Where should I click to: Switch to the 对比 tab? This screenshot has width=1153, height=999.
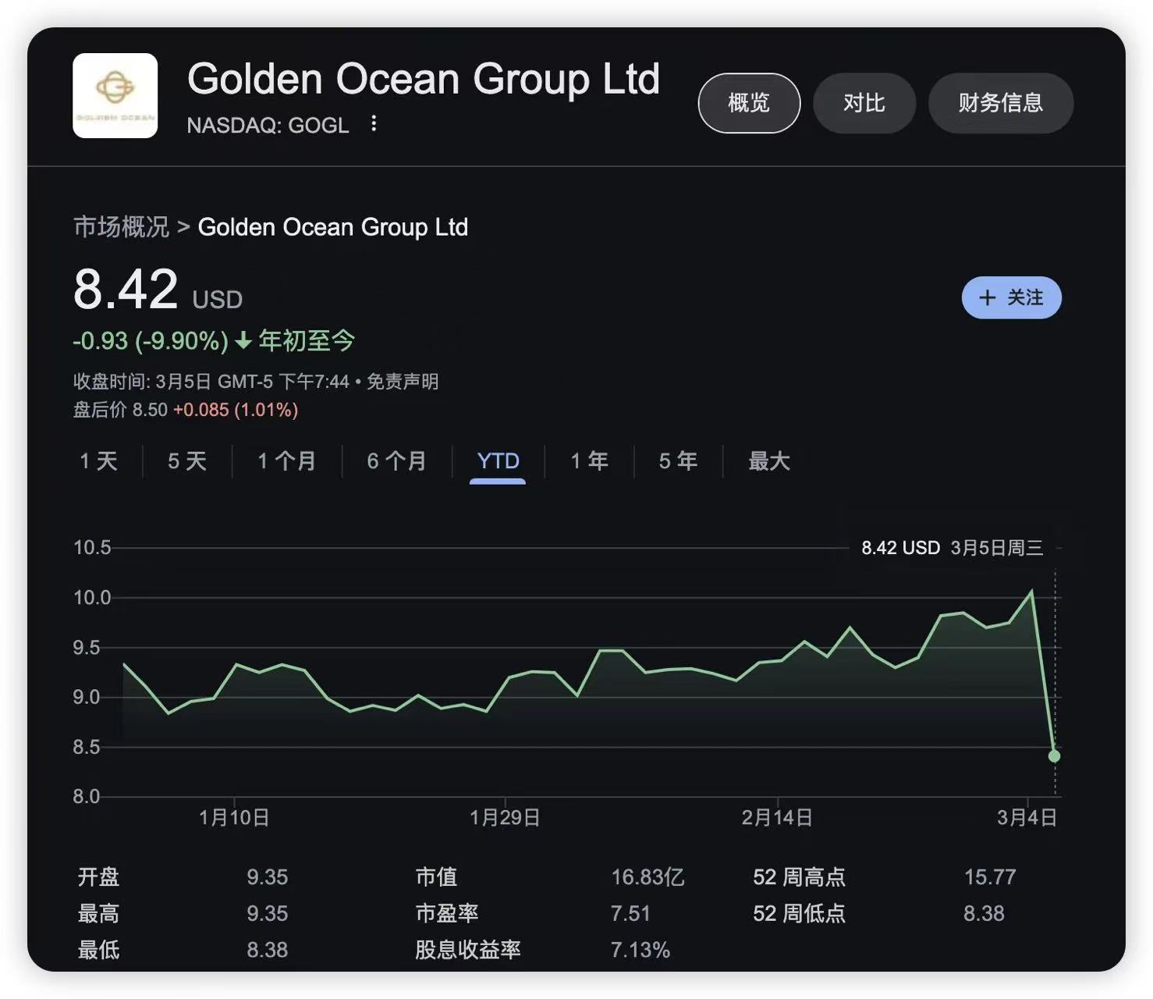[x=864, y=103]
